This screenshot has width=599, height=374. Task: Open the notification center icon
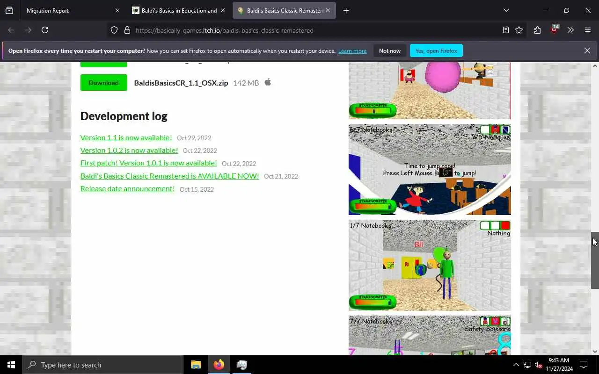click(584, 365)
